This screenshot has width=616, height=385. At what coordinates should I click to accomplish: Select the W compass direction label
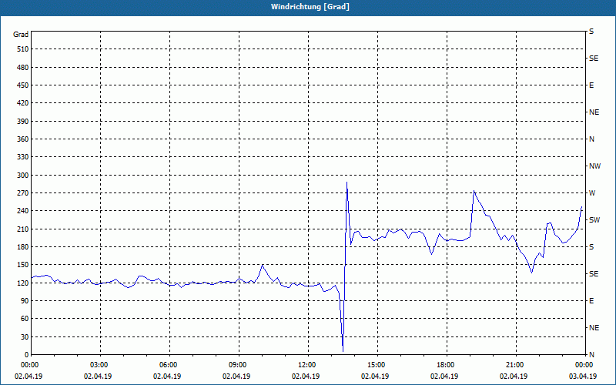(592, 193)
